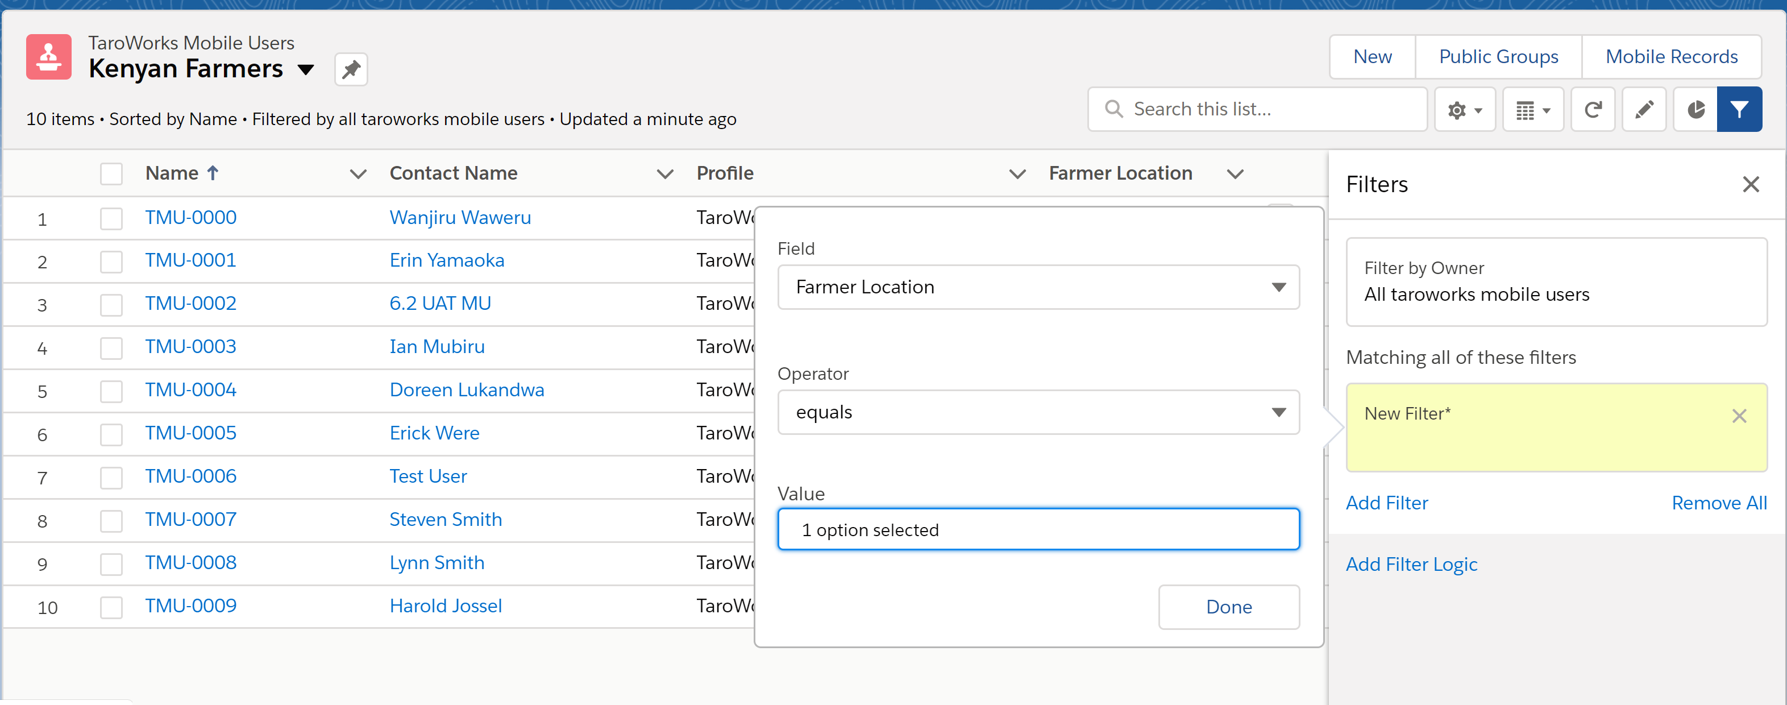
Task: Click the Add Filter Logic link
Action: click(x=1412, y=564)
